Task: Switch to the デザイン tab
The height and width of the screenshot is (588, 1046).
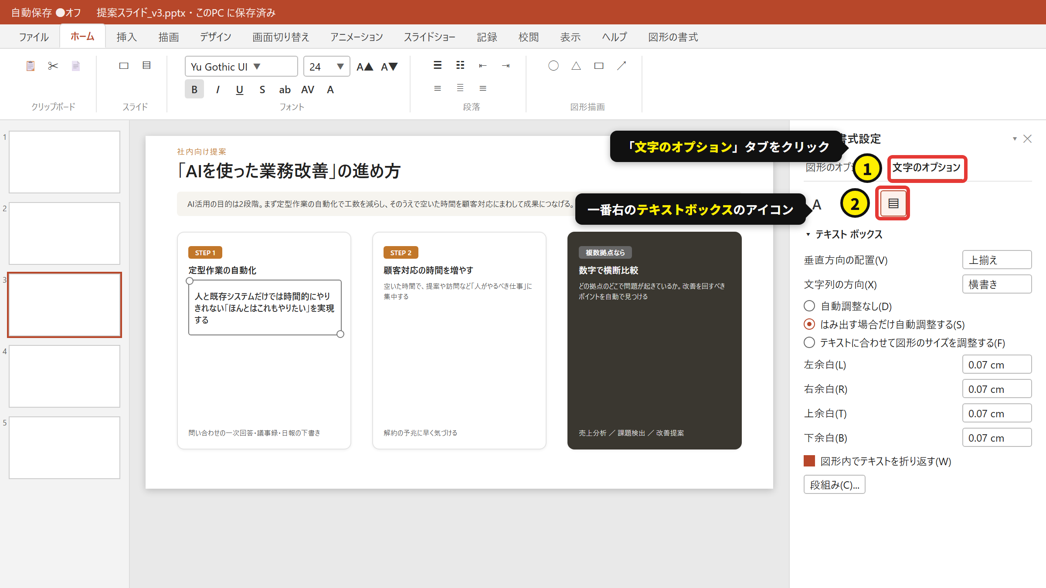Action: [215, 37]
